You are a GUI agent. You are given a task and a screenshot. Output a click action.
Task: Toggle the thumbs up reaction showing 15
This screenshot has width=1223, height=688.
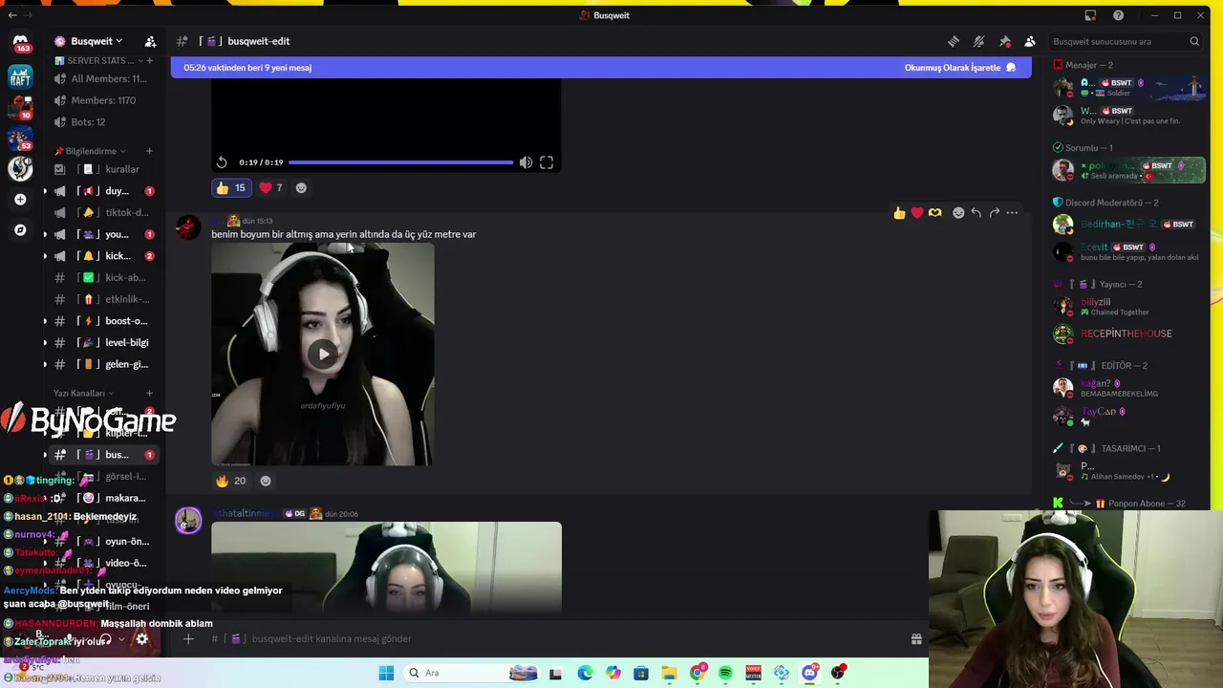[x=231, y=188]
